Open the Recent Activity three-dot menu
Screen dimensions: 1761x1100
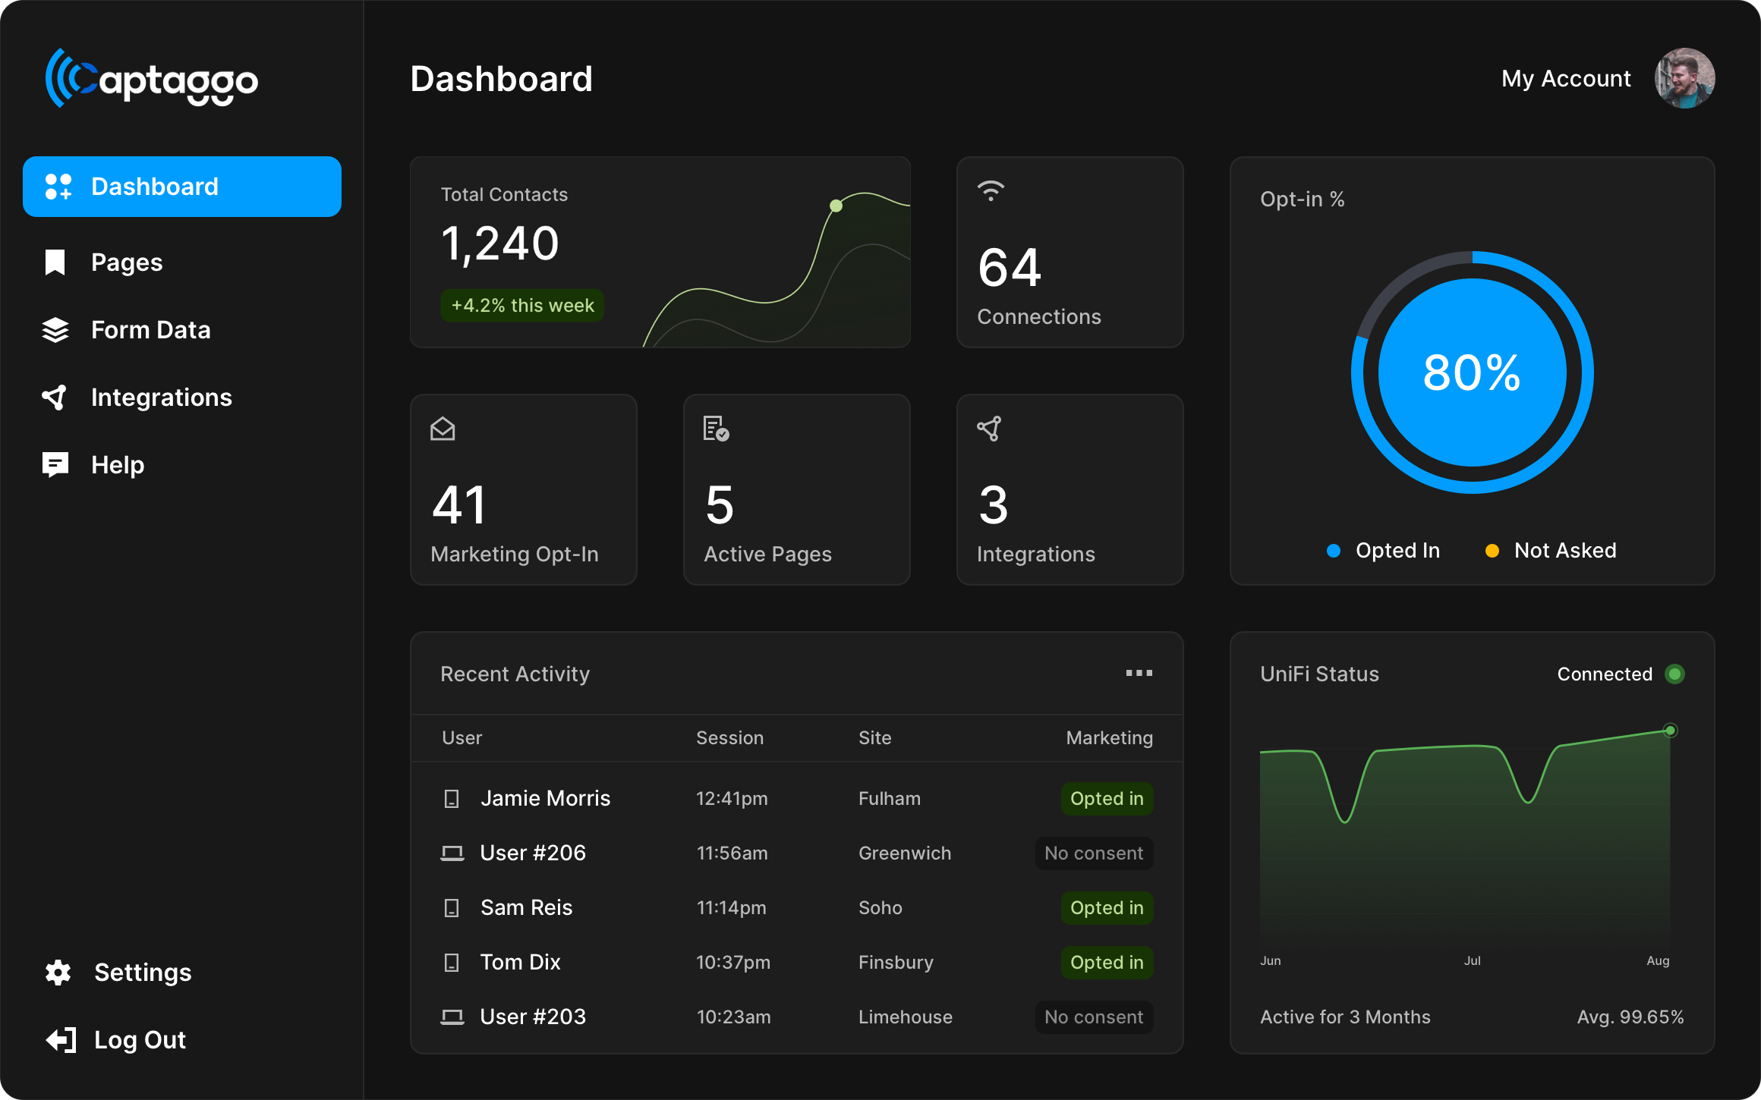(1139, 673)
